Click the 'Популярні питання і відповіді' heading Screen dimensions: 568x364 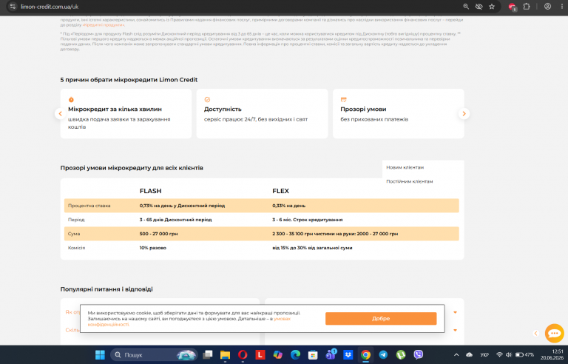point(106,289)
